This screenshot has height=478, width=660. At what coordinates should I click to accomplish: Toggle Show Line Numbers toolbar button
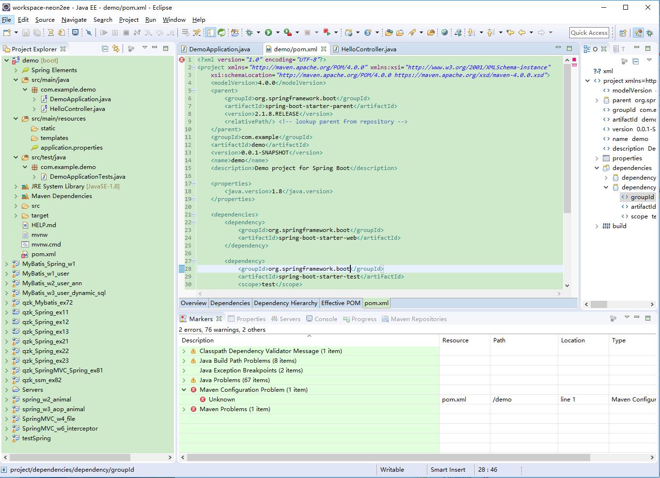[210, 32]
